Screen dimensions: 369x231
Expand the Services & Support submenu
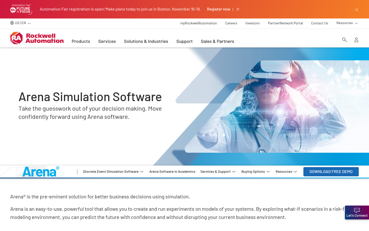coord(218,172)
